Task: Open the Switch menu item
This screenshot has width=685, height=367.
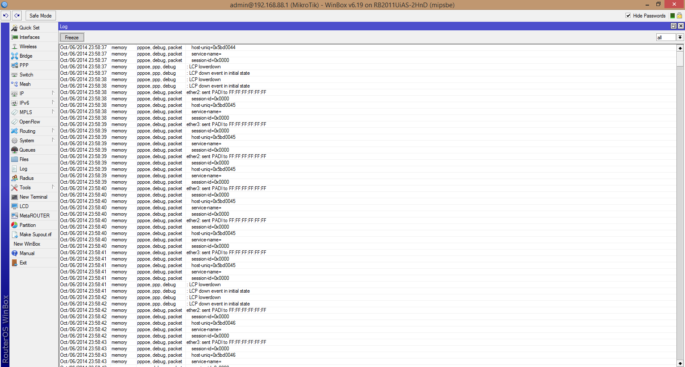Action: [34, 75]
